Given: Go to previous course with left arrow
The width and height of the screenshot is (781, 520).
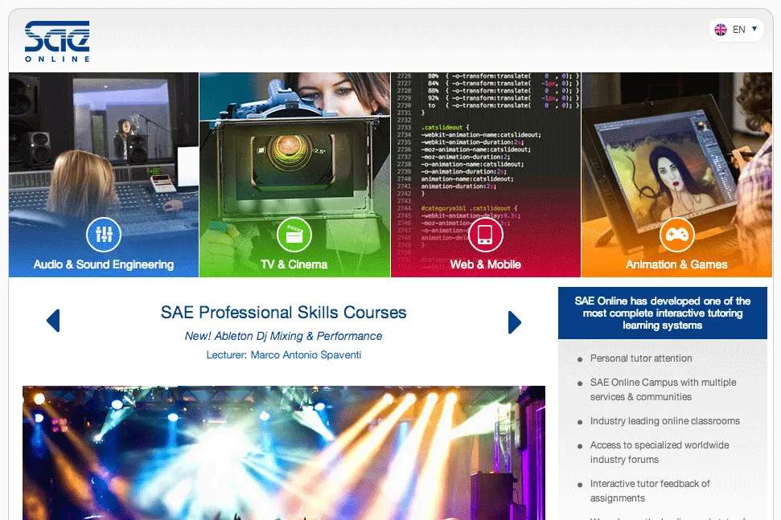Looking at the screenshot, I should click(53, 321).
